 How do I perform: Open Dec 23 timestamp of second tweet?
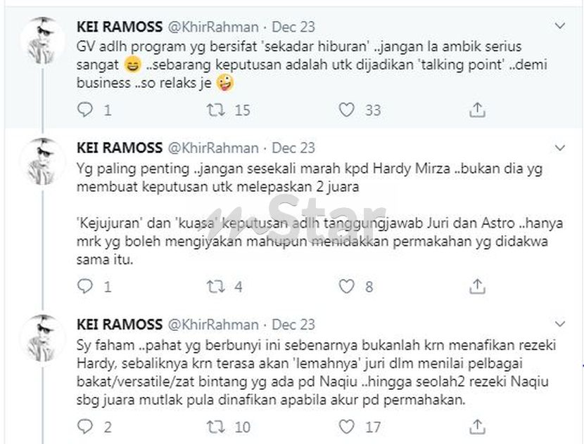pos(293,148)
